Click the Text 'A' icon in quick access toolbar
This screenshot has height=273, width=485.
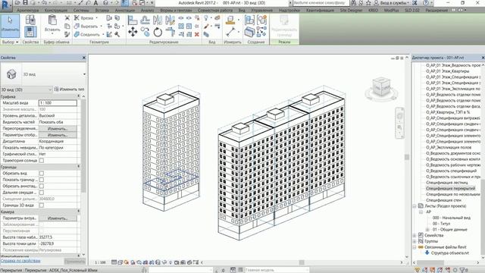tap(96, 3)
